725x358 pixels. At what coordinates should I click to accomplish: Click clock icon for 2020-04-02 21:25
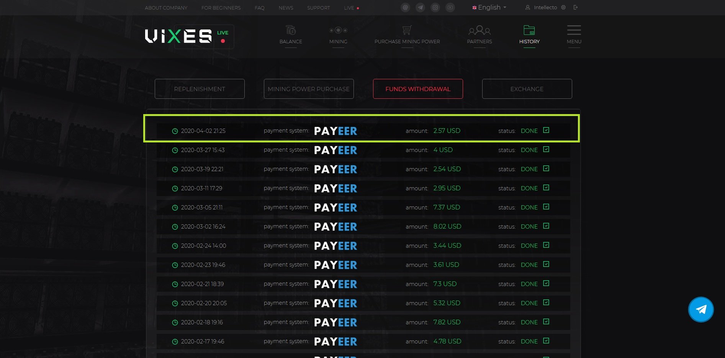175,131
